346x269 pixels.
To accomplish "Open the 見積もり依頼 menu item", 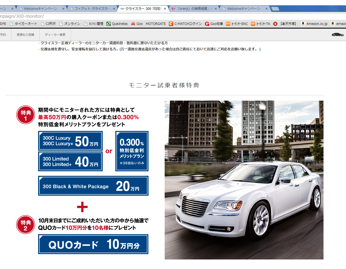I will [25, 35].
